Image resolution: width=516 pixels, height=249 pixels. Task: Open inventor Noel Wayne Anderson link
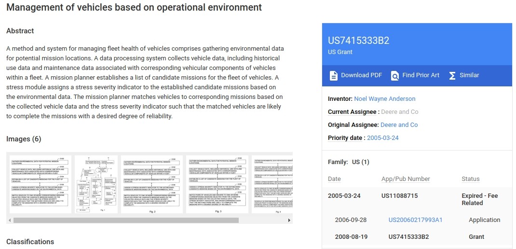coord(384,98)
